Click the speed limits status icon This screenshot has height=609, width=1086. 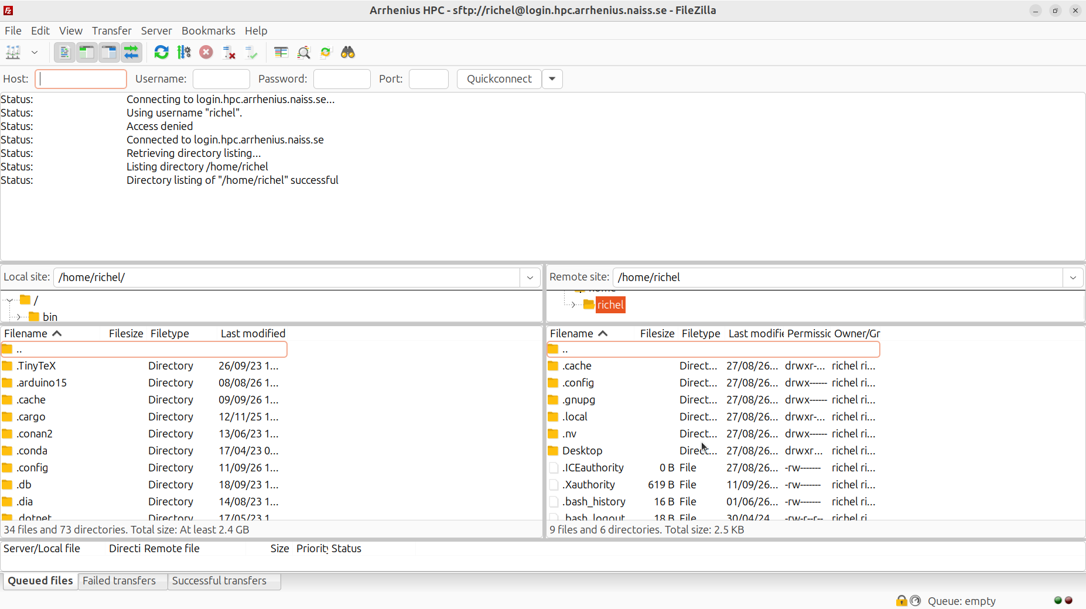point(916,601)
